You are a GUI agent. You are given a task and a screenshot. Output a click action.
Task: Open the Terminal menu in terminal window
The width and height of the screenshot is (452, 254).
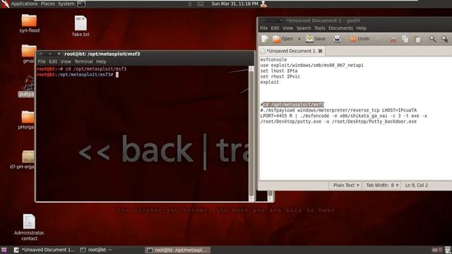point(83,61)
